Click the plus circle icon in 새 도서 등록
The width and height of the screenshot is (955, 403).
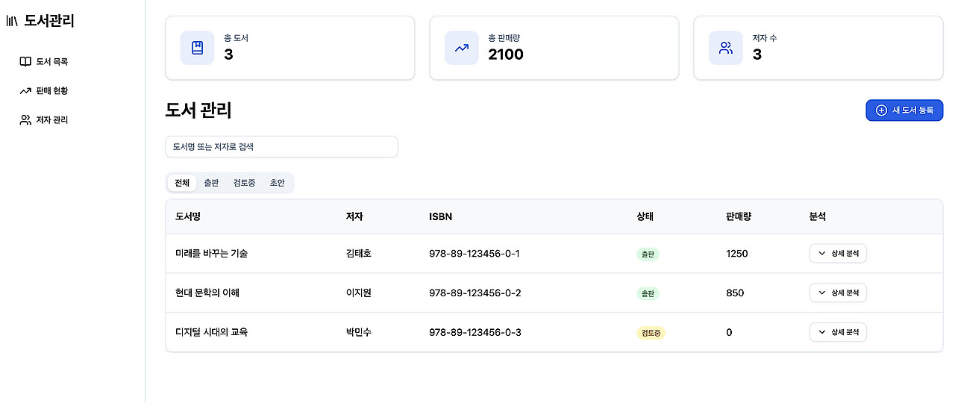coord(881,110)
